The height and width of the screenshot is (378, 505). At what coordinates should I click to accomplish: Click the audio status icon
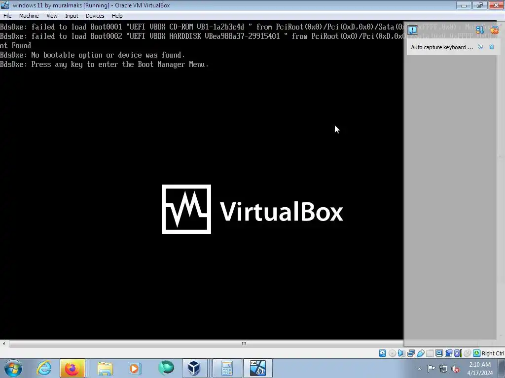401,353
